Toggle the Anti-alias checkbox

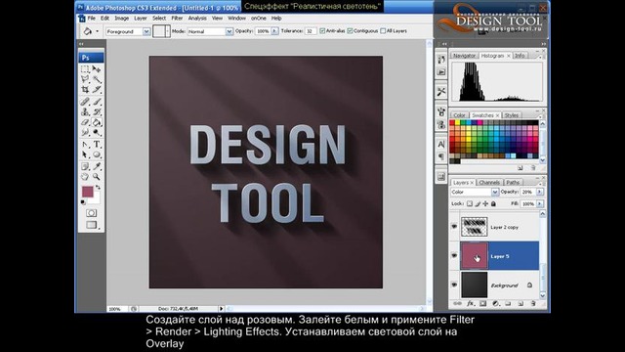pos(322,30)
